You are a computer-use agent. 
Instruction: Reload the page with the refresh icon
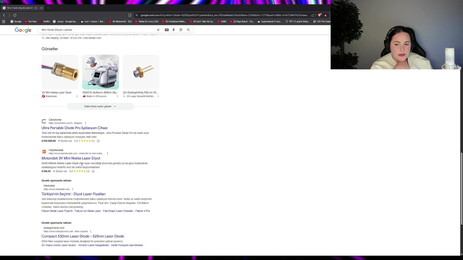pyautogui.click(x=15, y=15)
